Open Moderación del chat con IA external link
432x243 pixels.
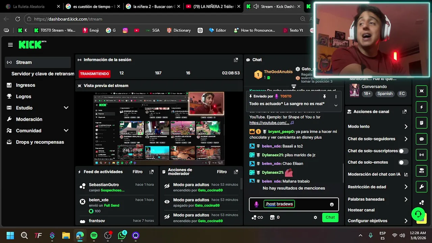pos(406,174)
